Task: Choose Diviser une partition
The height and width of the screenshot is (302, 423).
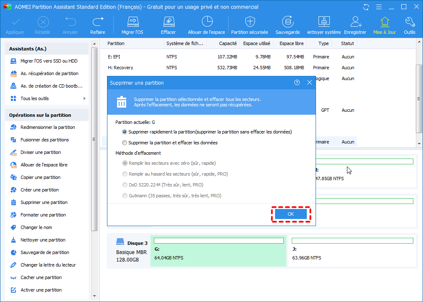Action: coord(36,152)
